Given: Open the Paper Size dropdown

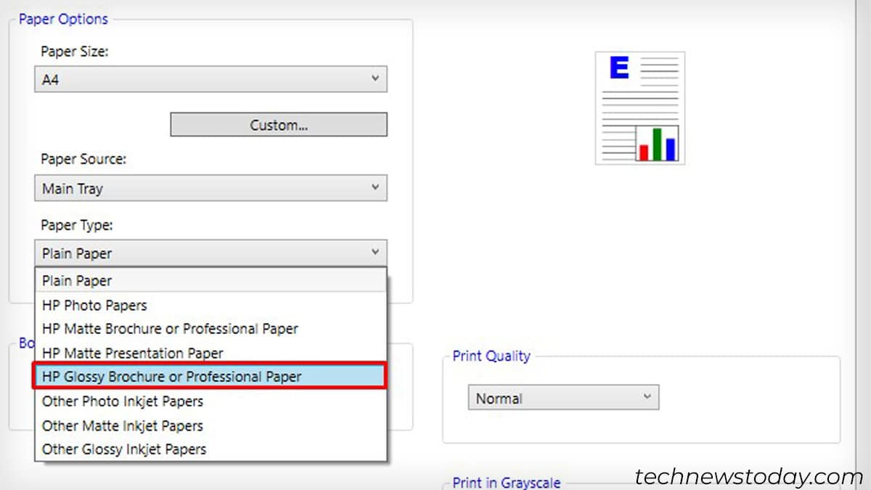Looking at the screenshot, I should tap(376, 78).
